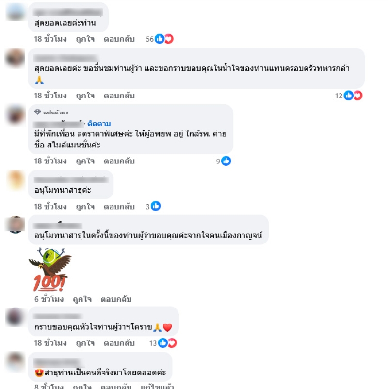Reply to the comment สุดยอดเลยค่ะท่าน
388x389 pixels.
119,39
